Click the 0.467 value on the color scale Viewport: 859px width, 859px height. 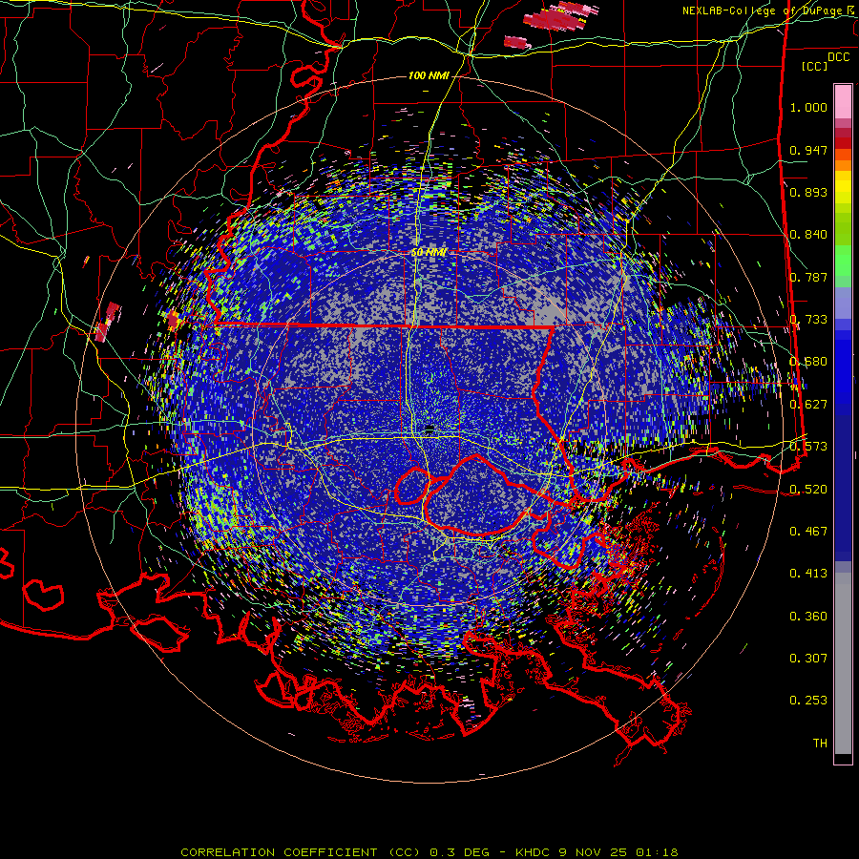tap(808, 532)
